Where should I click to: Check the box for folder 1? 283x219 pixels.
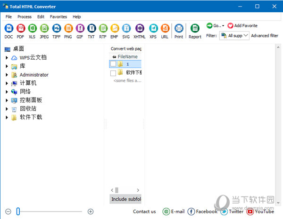click(x=113, y=64)
